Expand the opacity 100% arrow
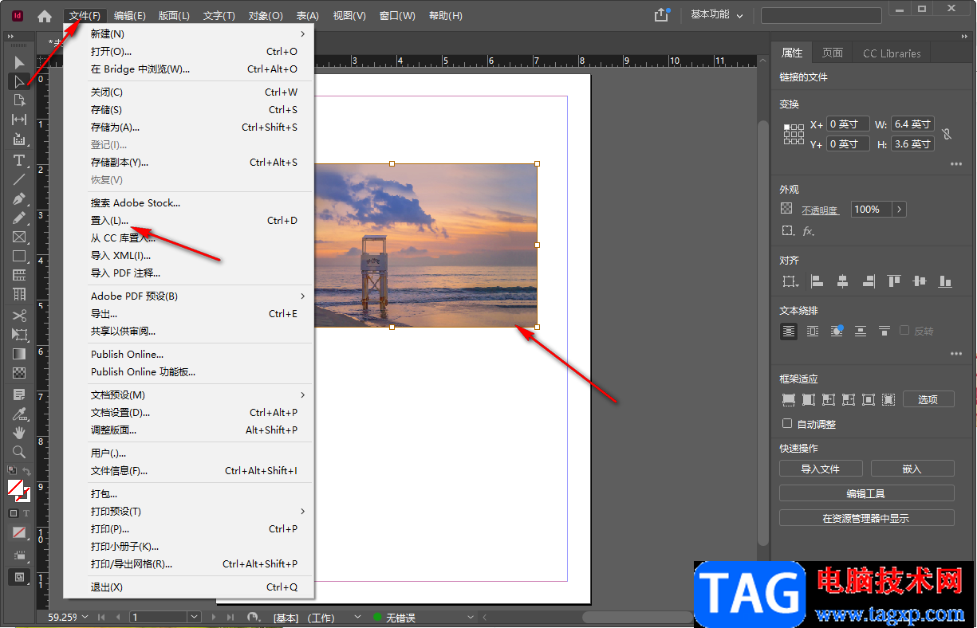Viewport: 977px width, 628px height. pyautogui.click(x=900, y=210)
